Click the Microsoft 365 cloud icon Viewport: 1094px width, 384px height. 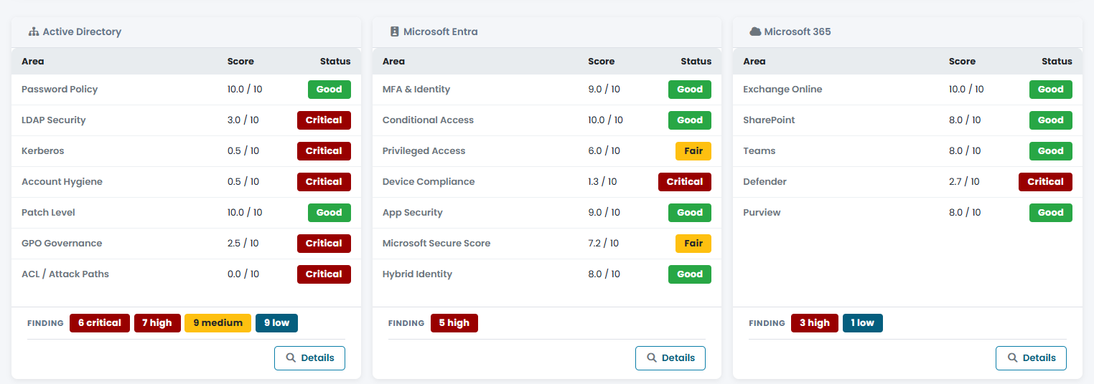pos(755,32)
